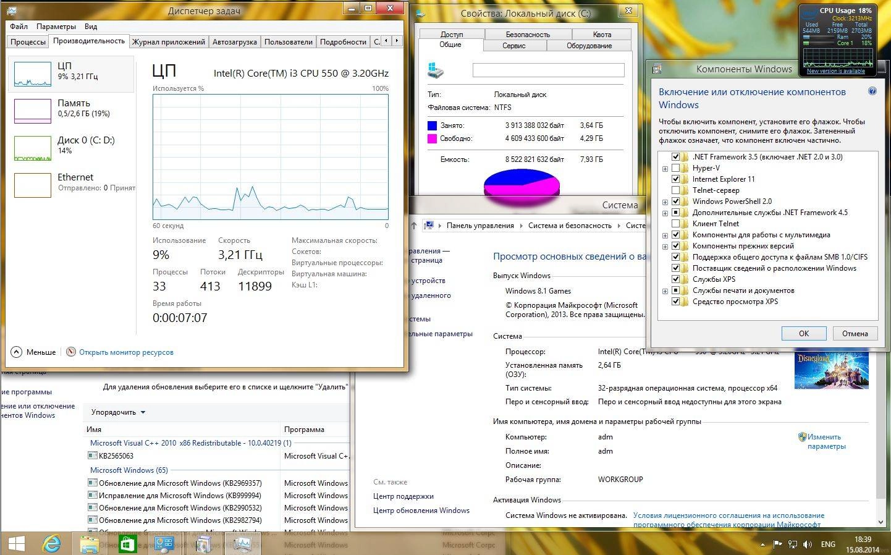The height and width of the screenshot is (555, 891).
Task: Open the Безопасность tab in disk properties
Action: click(528, 35)
